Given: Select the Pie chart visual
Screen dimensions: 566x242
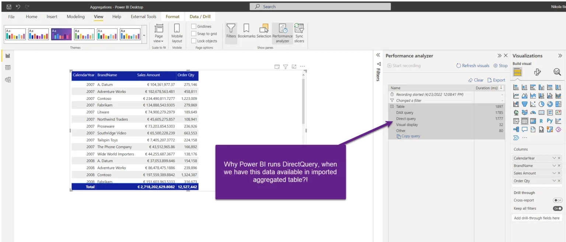Looking at the screenshot, I should tap(541, 104).
